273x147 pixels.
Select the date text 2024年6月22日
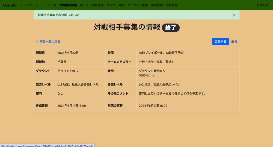68,53
